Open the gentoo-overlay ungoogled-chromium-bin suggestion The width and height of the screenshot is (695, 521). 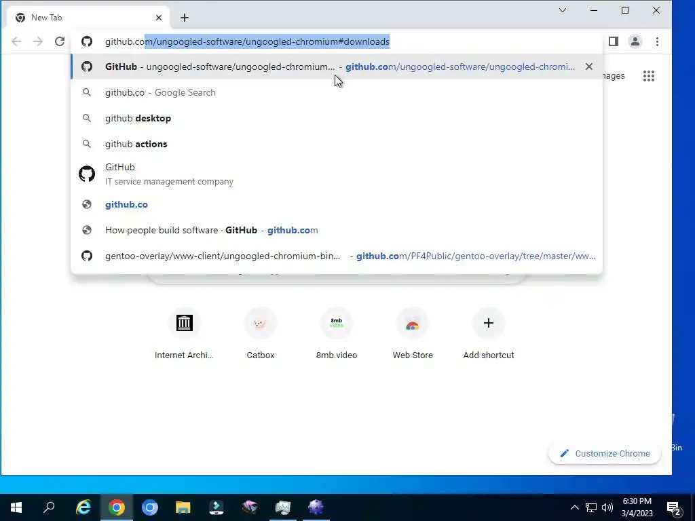(x=337, y=256)
